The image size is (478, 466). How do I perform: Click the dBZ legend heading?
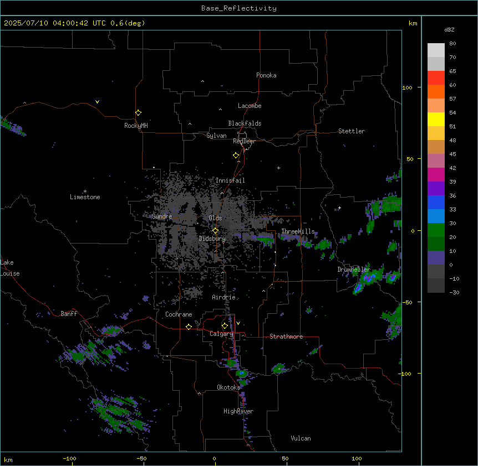(x=449, y=29)
